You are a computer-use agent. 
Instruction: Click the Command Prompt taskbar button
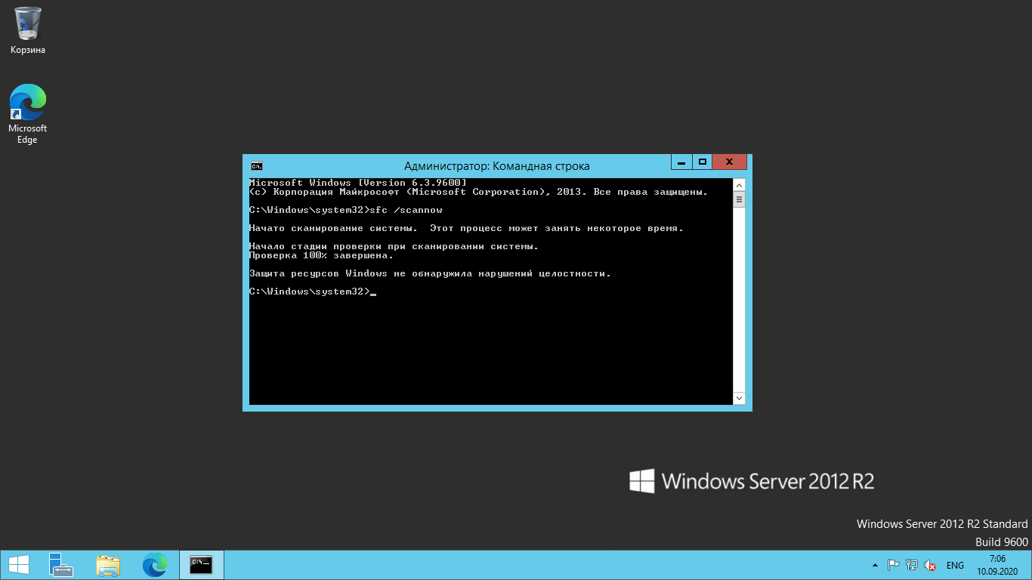point(201,565)
